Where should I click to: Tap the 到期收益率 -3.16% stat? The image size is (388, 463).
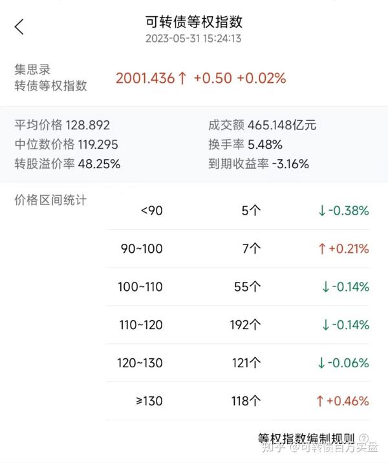[x=259, y=164]
